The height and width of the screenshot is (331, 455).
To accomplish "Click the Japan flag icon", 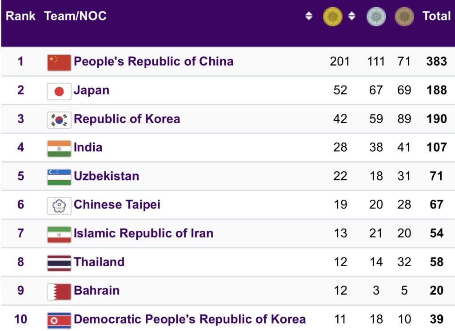I will point(59,91).
